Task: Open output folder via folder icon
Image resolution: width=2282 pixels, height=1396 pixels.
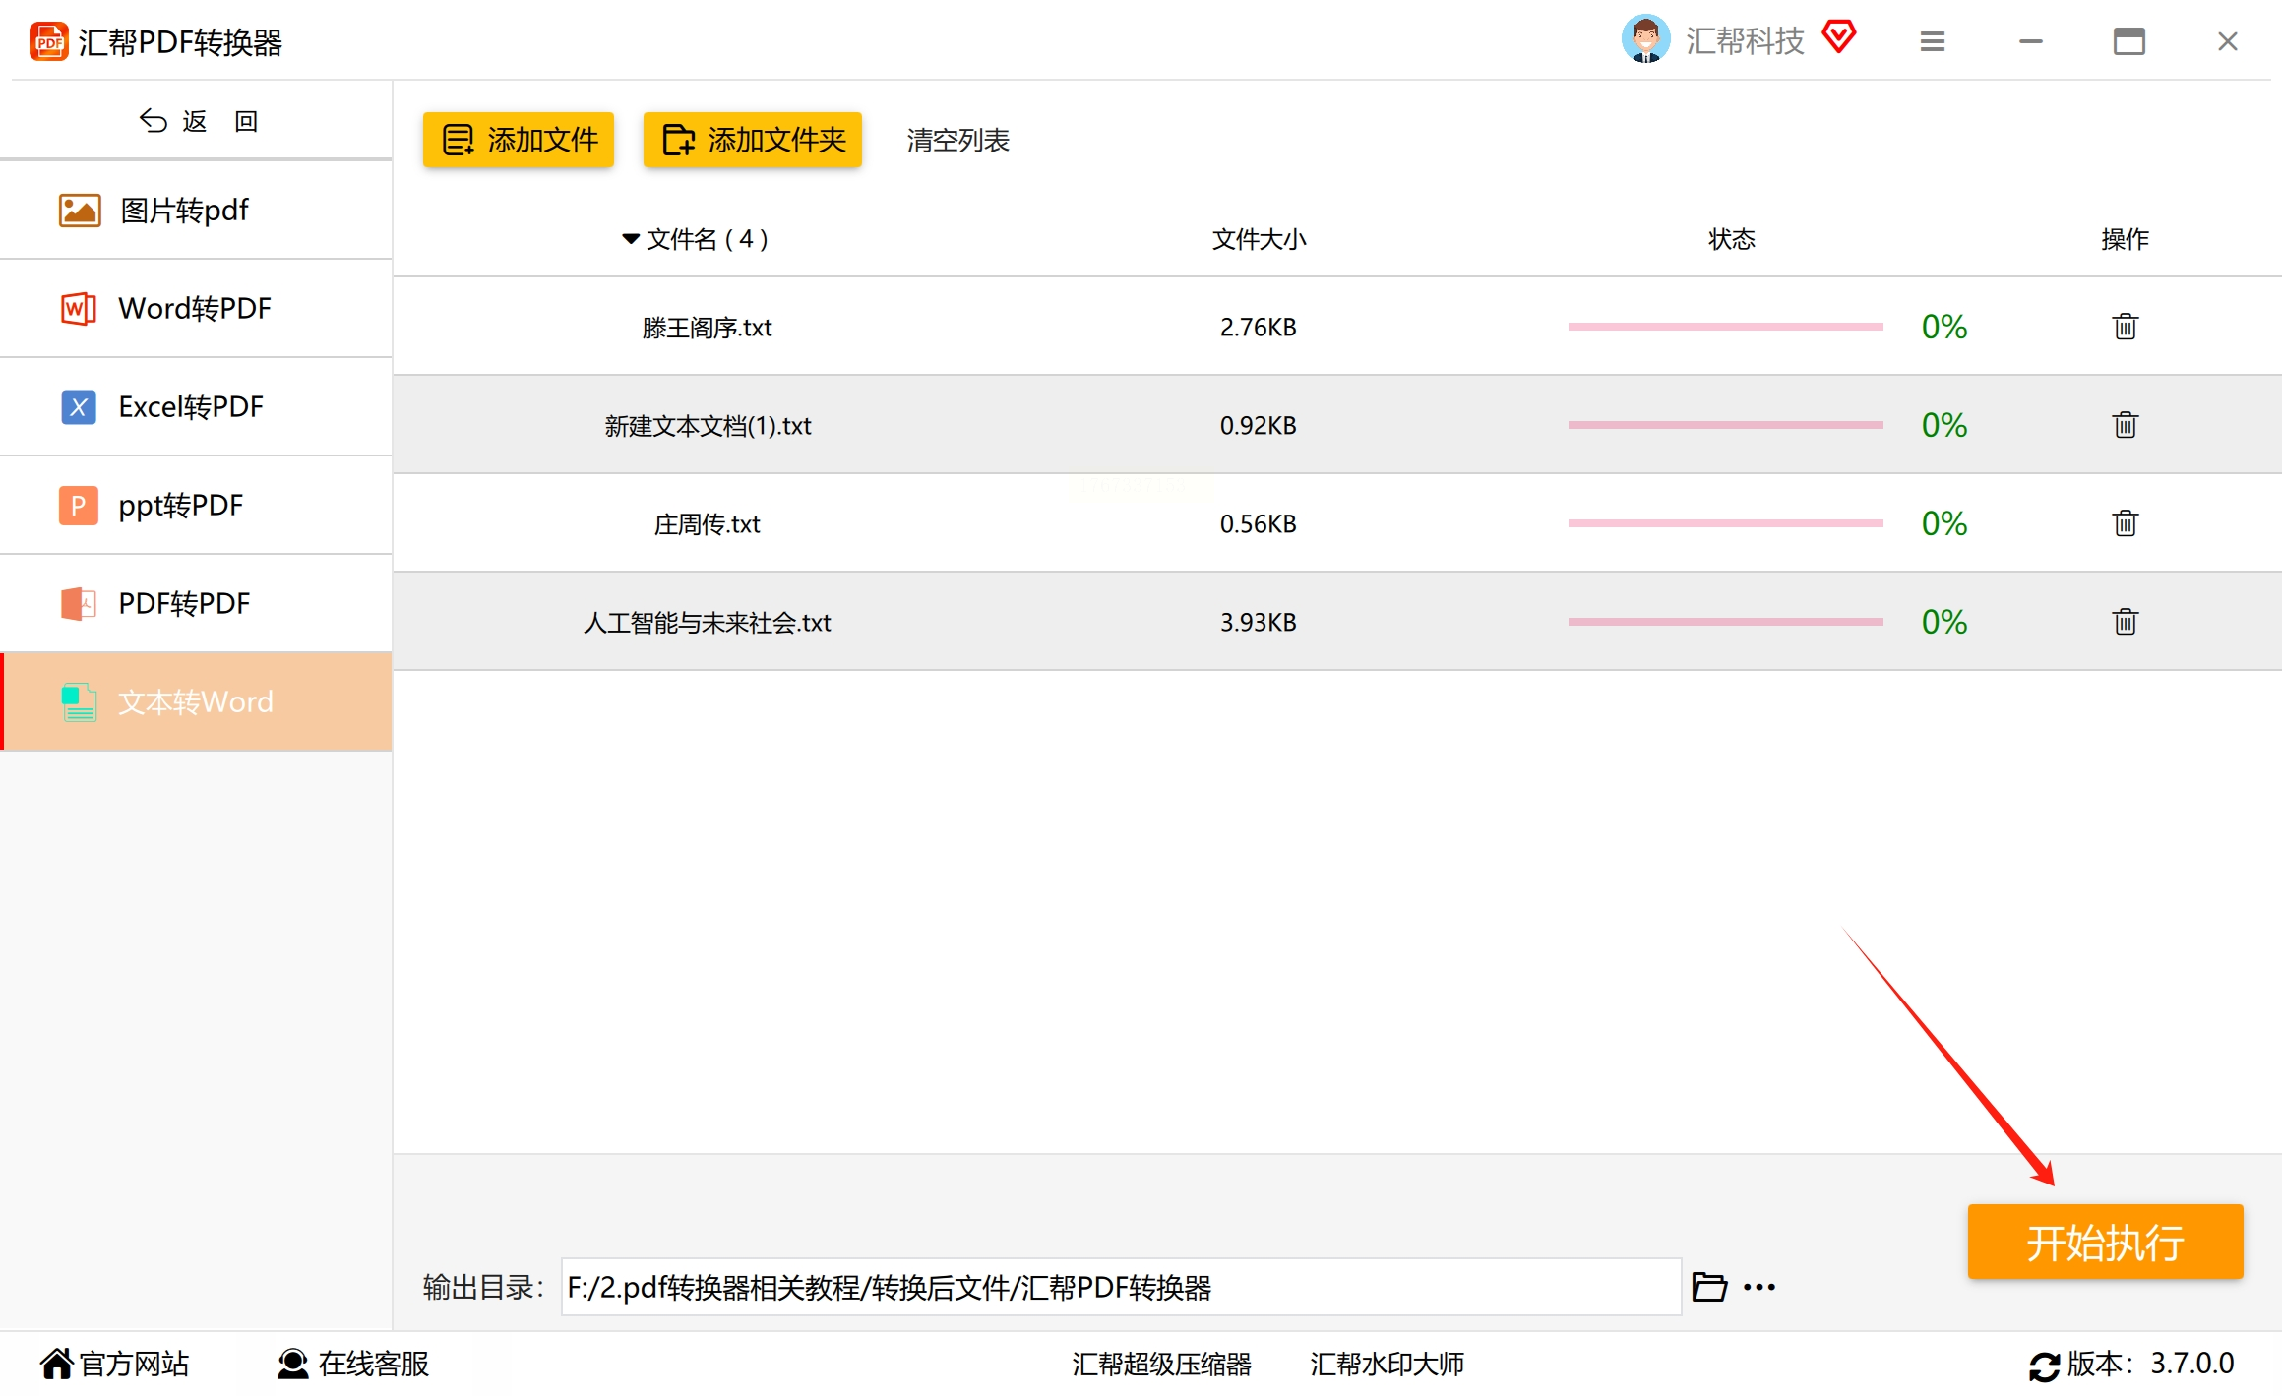Action: coord(1709,1287)
